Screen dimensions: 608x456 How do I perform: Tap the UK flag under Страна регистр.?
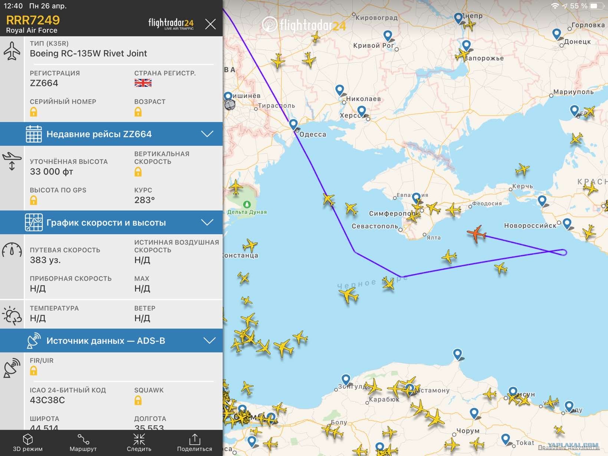point(143,83)
